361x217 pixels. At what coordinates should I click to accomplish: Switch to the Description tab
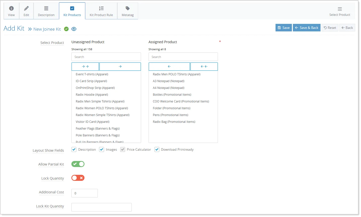point(46,11)
